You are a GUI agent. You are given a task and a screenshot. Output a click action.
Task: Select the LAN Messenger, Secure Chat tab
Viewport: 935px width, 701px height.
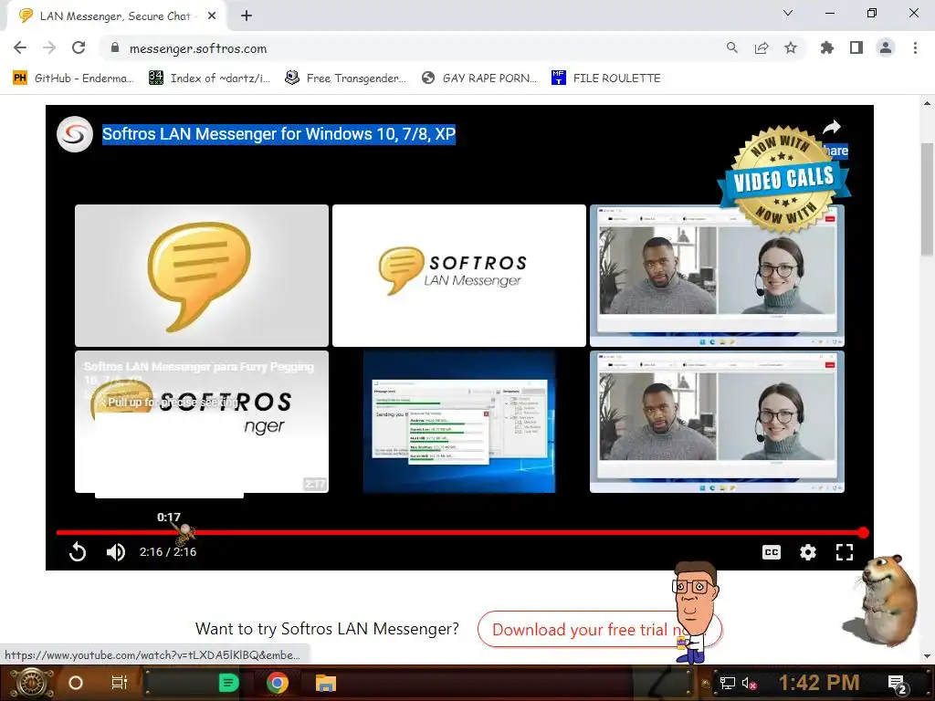click(117, 16)
